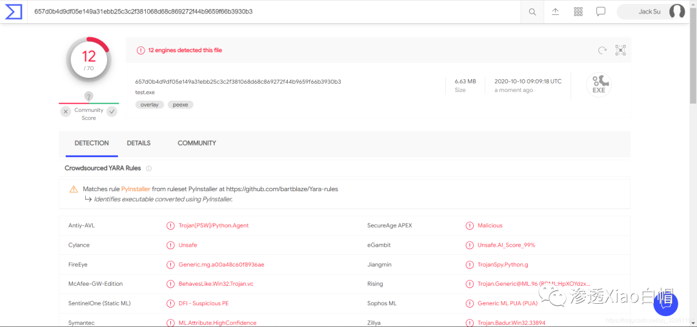Click DFI - Suspicious PE result
Viewport: 697px width, 327px height.
(x=203, y=304)
